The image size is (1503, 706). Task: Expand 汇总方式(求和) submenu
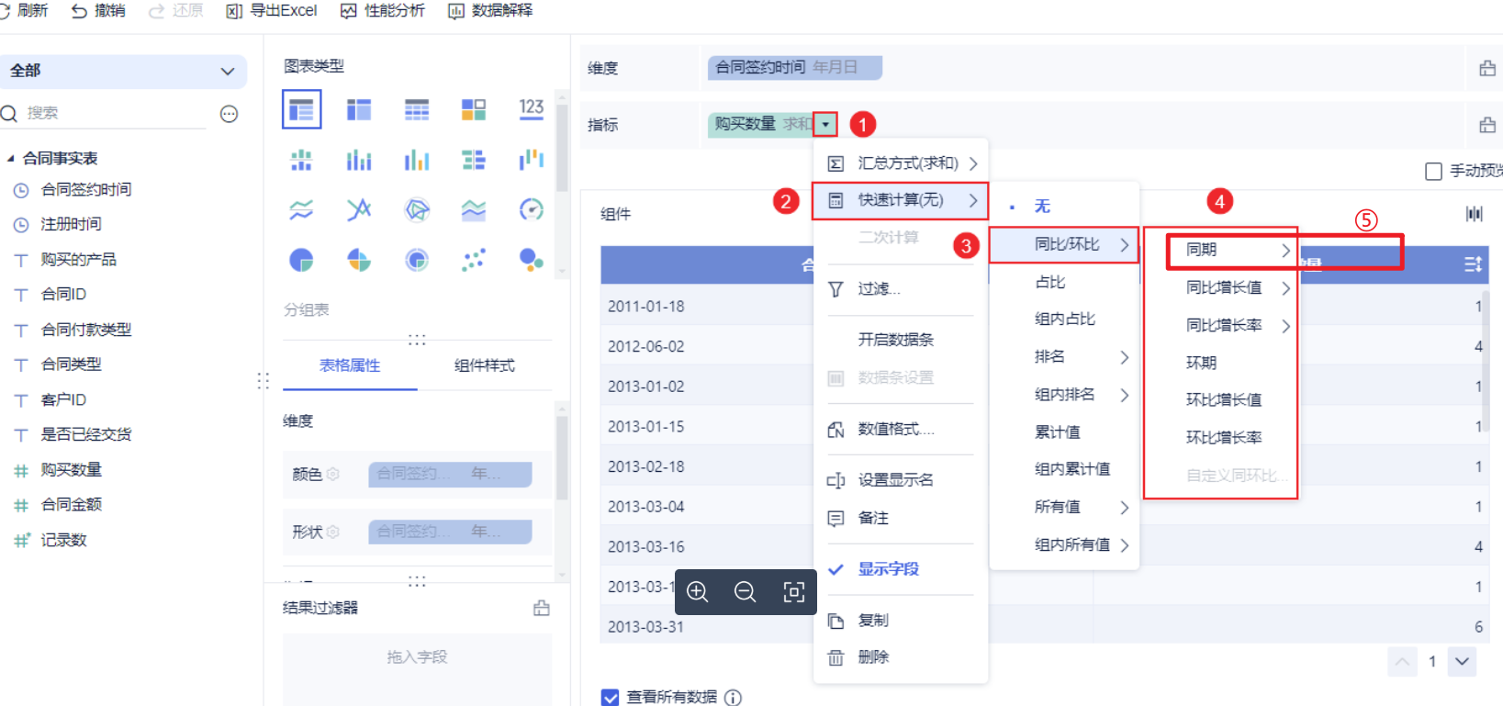tap(901, 163)
